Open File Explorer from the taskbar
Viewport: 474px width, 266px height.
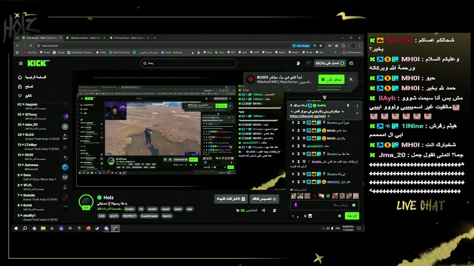coord(43,229)
